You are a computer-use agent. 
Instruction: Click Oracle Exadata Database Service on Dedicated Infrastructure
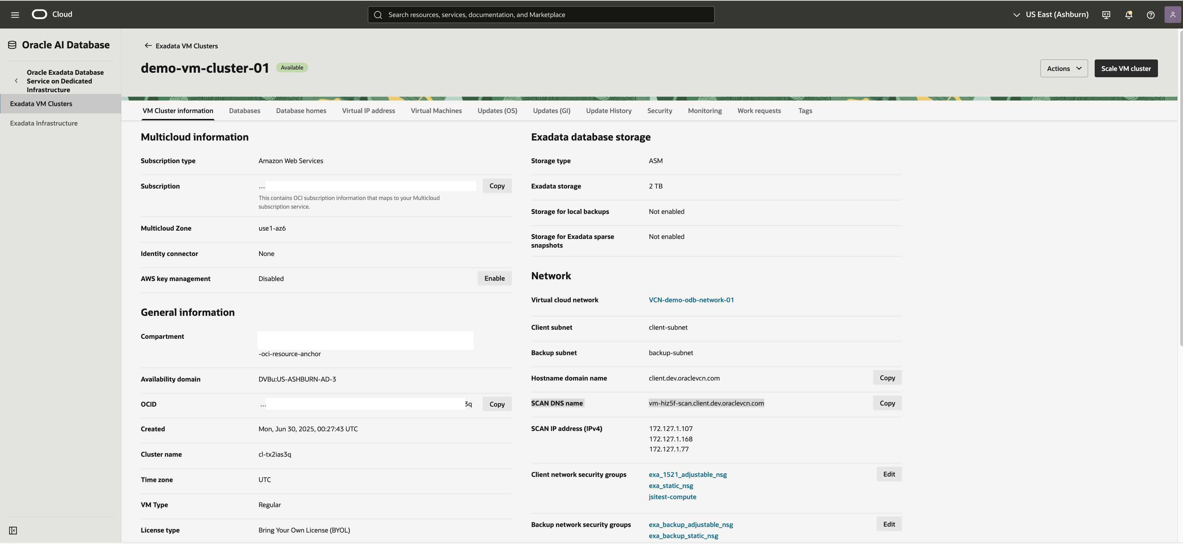coord(65,81)
